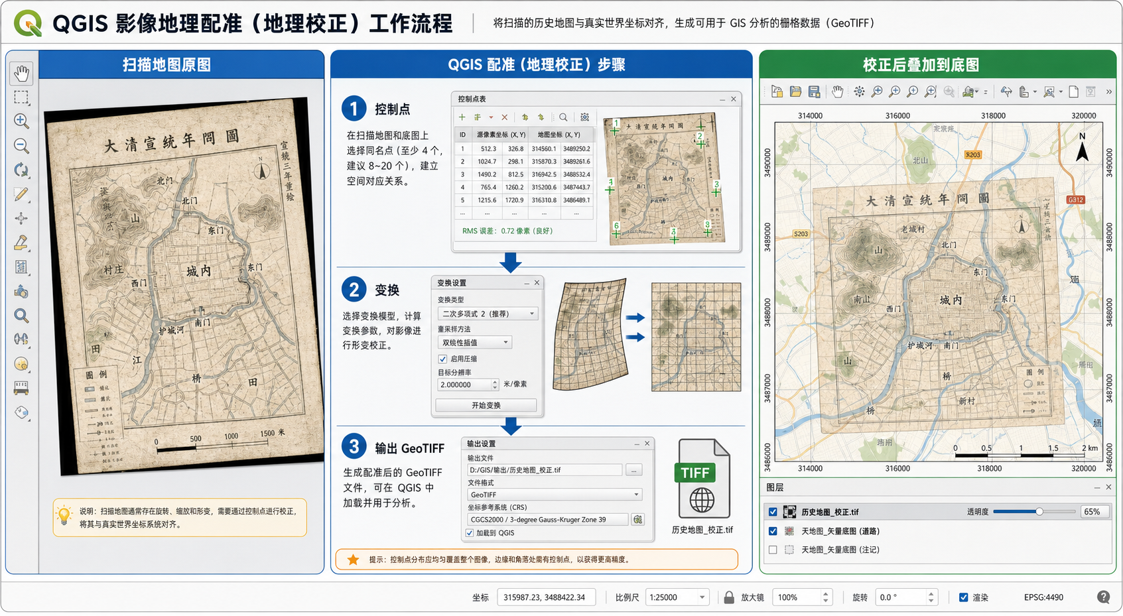This screenshot has width=1123, height=616.
Task: Click the blank page icon in map toolbar
Action: pos(1073,92)
